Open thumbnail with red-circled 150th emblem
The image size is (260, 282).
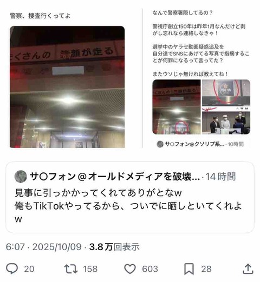(226, 92)
